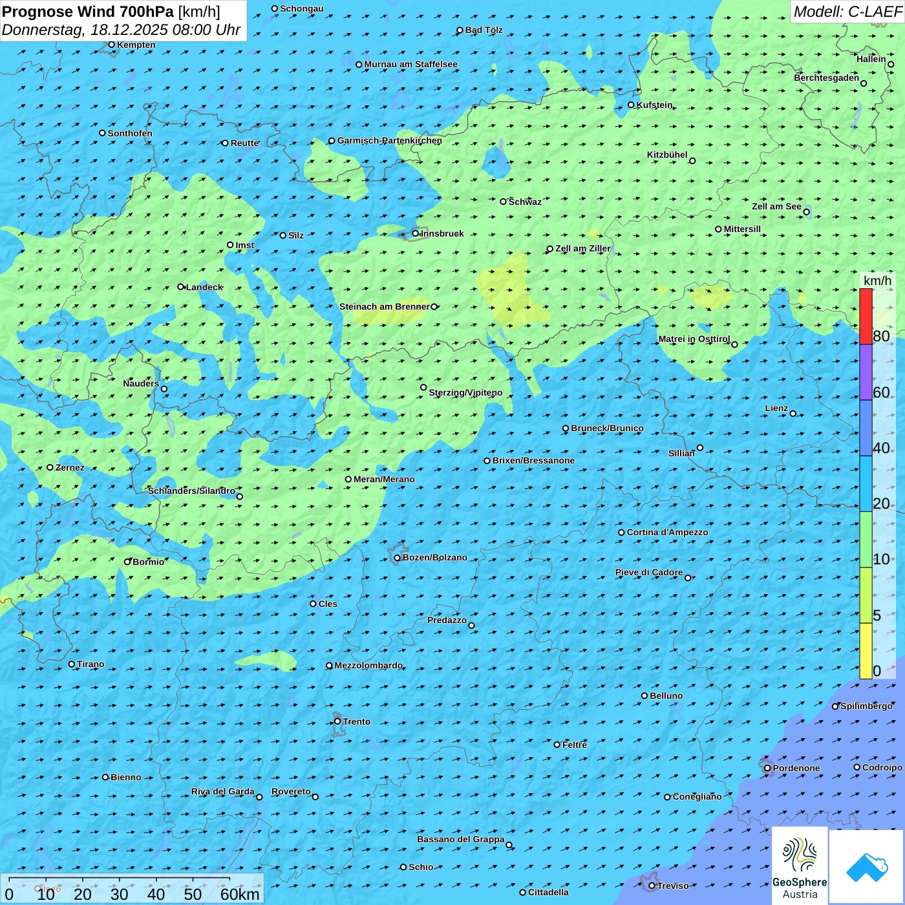Select the Kufstein location marker
905x905 pixels.
[x=631, y=105]
